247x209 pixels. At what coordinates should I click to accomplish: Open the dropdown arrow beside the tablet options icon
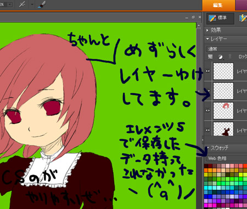click(32, 4)
